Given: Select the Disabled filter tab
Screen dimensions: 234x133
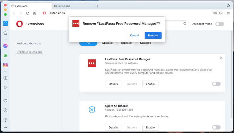Looking at the screenshot, I should click(x=145, y=43).
